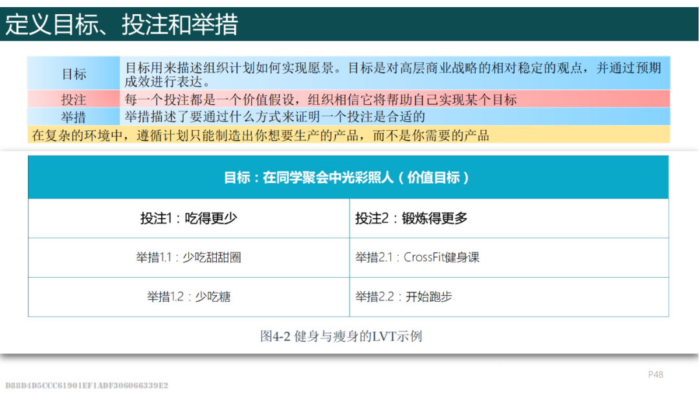Click the yellow highlighted row 在复杂的环境中
699x393 pixels.
260,135
